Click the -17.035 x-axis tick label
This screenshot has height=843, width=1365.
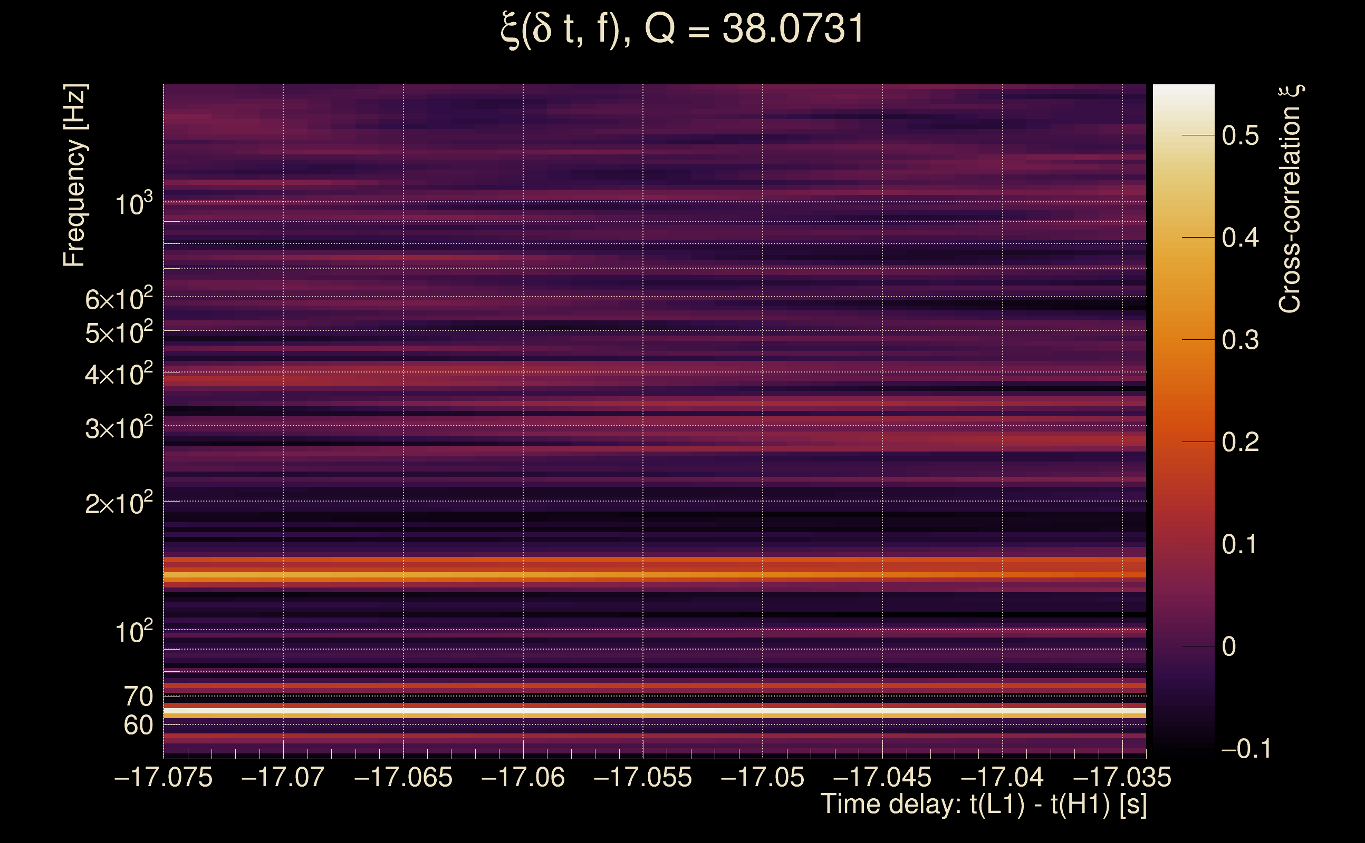1122,778
